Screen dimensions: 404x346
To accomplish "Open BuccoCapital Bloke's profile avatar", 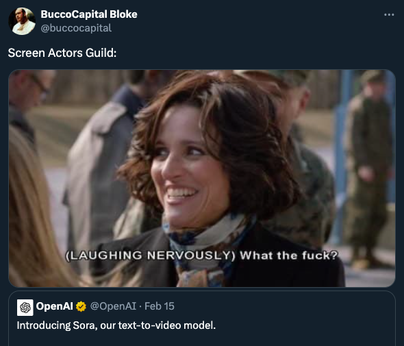I will [x=22, y=21].
